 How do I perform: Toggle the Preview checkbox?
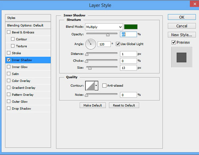point(173,42)
